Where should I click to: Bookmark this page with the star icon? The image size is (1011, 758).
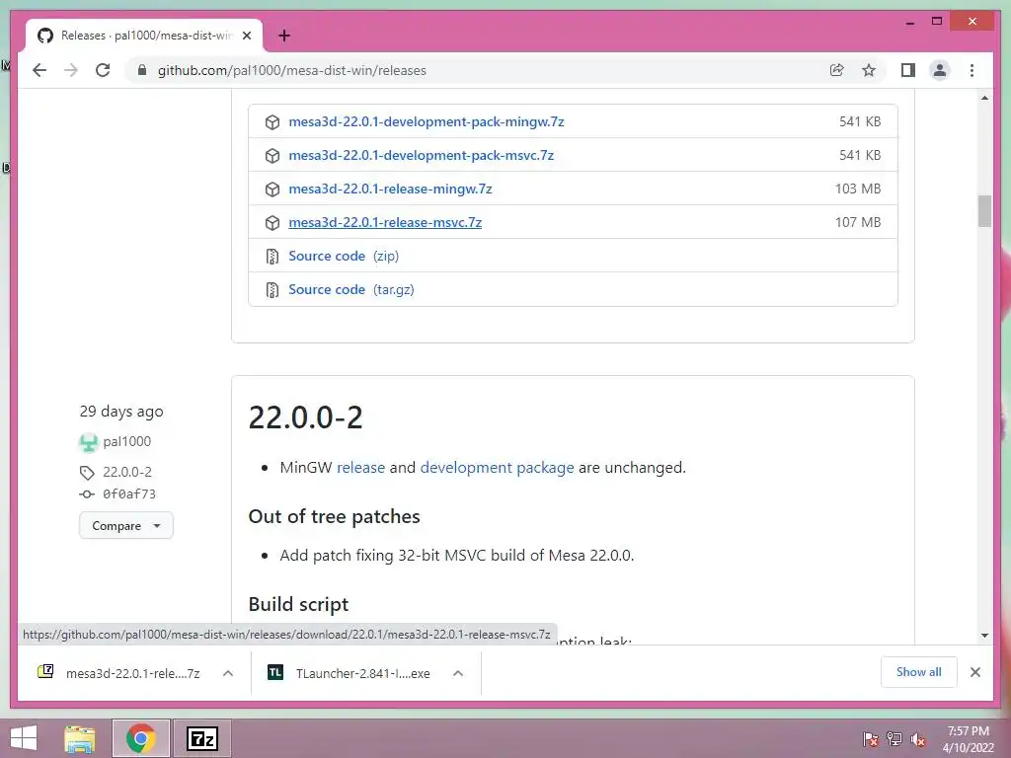(x=869, y=70)
